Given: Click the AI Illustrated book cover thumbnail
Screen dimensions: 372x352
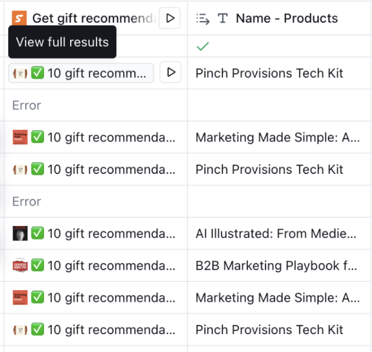Looking at the screenshot, I should (20, 234).
